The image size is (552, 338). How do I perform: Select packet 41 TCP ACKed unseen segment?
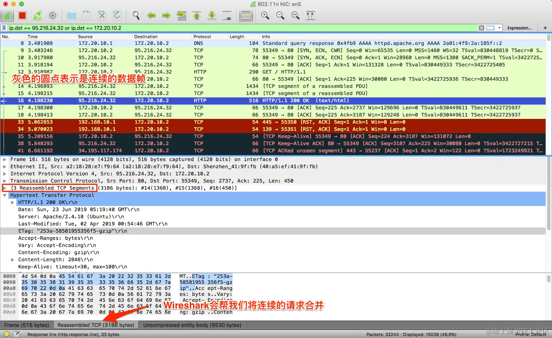click(273, 151)
